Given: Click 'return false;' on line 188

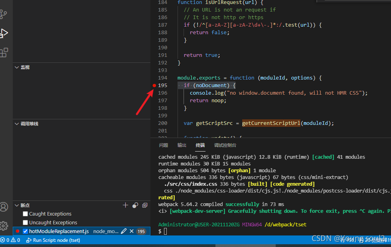Looking at the screenshot, I should tap(209, 33).
